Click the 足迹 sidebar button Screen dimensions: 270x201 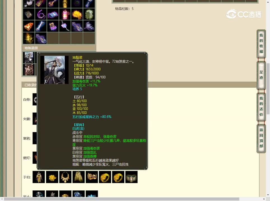tap(261, 75)
